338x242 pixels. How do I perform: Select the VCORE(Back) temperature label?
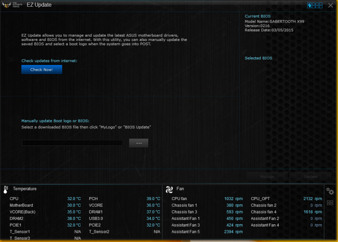[22, 212]
